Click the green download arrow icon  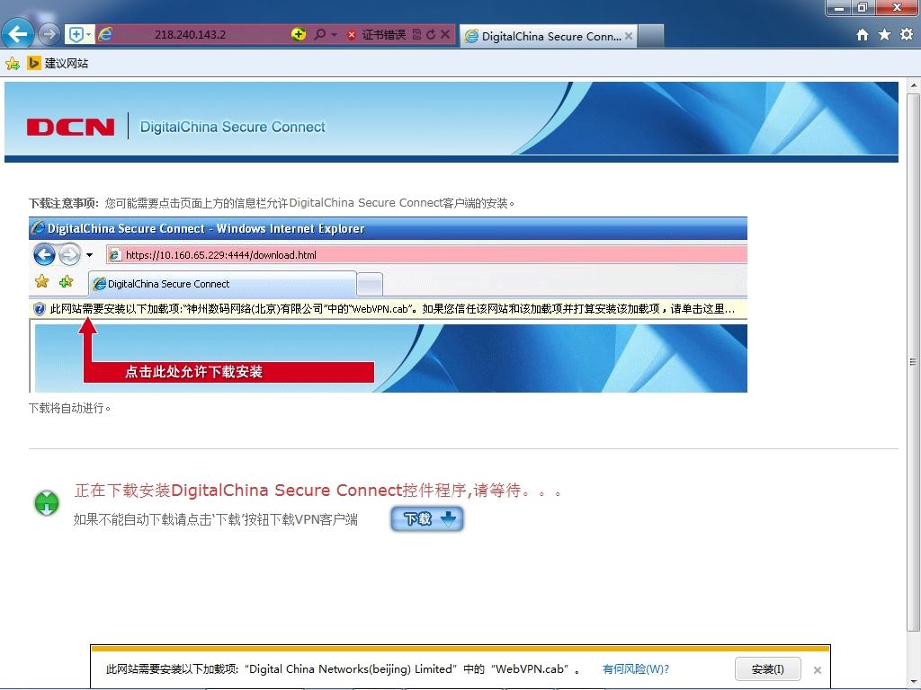point(47,503)
